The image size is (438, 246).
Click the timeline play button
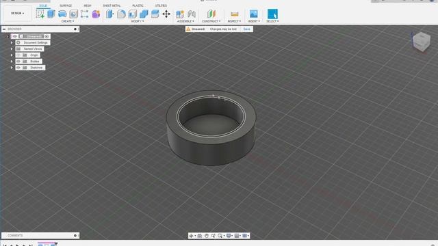(x=17, y=245)
